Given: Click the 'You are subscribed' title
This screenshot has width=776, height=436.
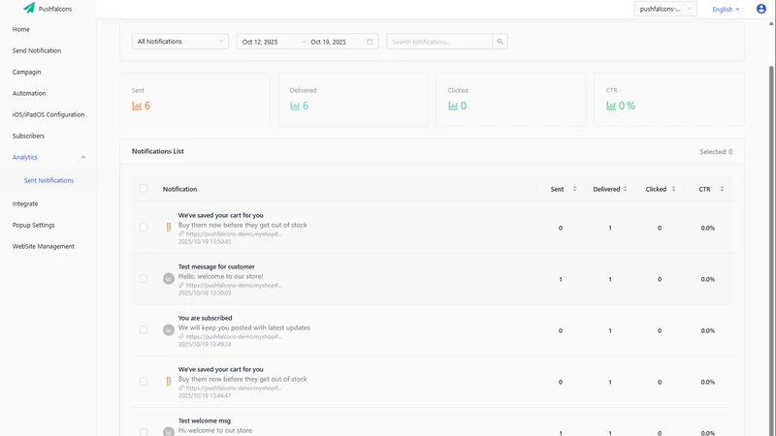Looking at the screenshot, I should coord(205,318).
